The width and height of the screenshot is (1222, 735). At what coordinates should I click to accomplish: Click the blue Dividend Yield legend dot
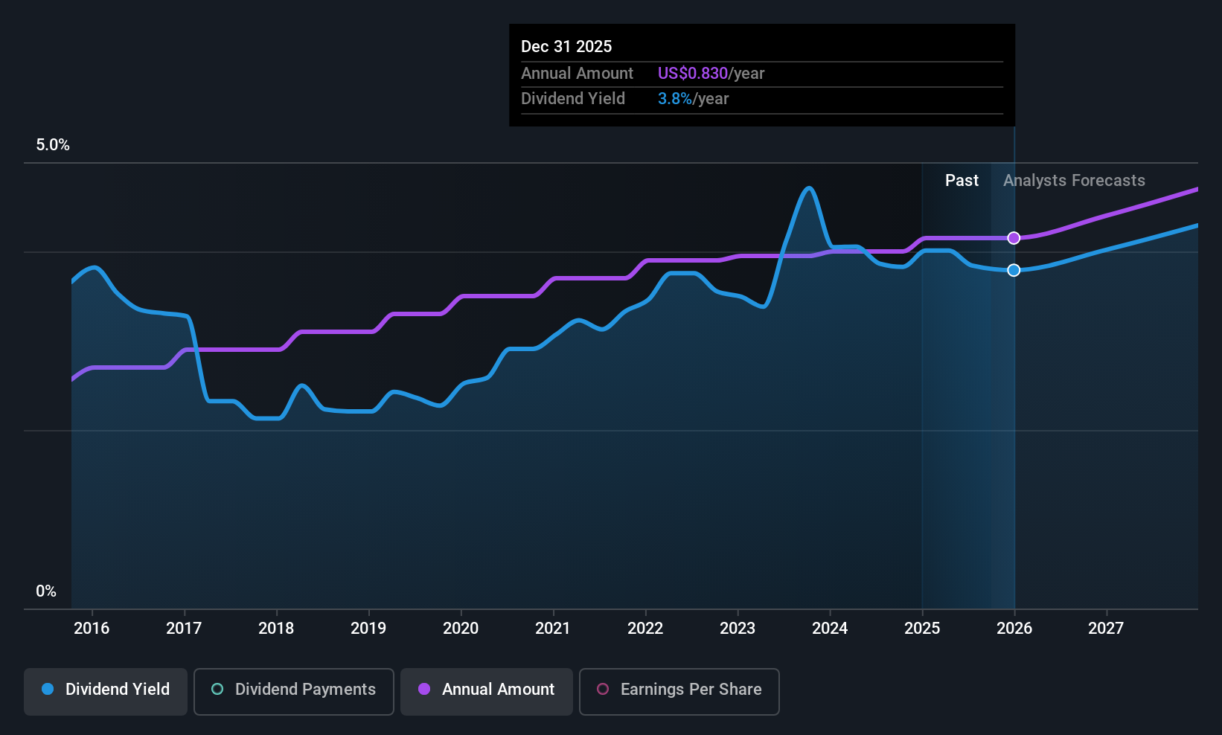click(48, 689)
